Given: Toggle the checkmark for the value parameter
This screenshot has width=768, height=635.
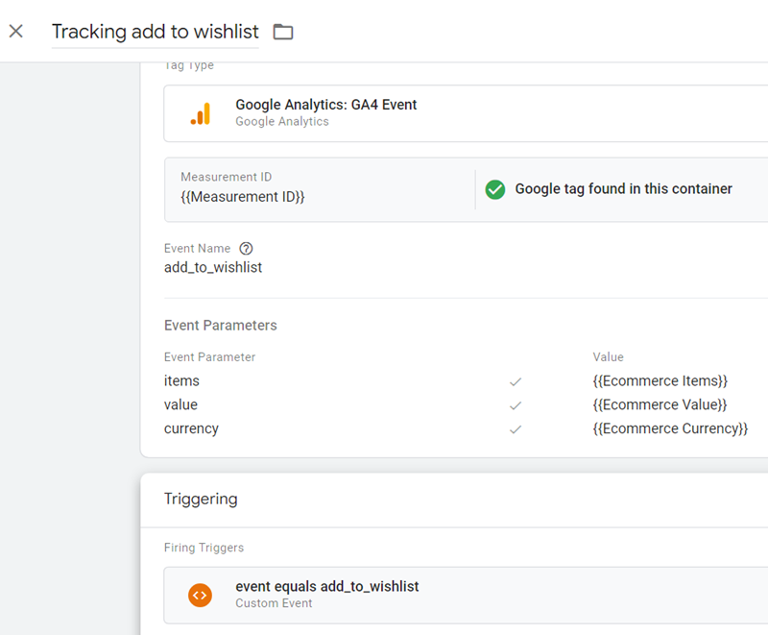Looking at the screenshot, I should [x=516, y=404].
